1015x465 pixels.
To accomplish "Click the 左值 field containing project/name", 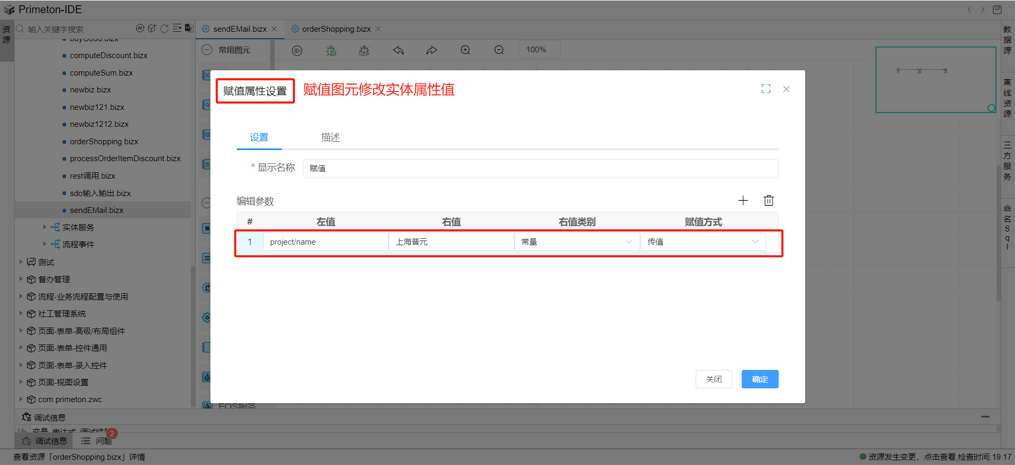I will [325, 242].
